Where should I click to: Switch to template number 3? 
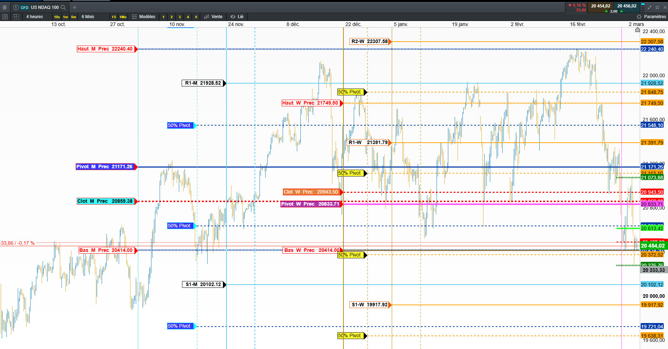pyautogui.click(x=180, y=17)
